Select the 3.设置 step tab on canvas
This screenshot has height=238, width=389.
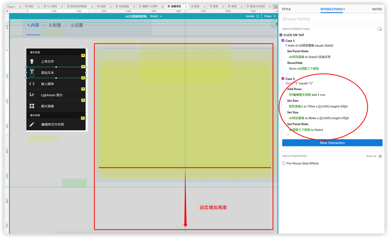click(x=77, y=25)
